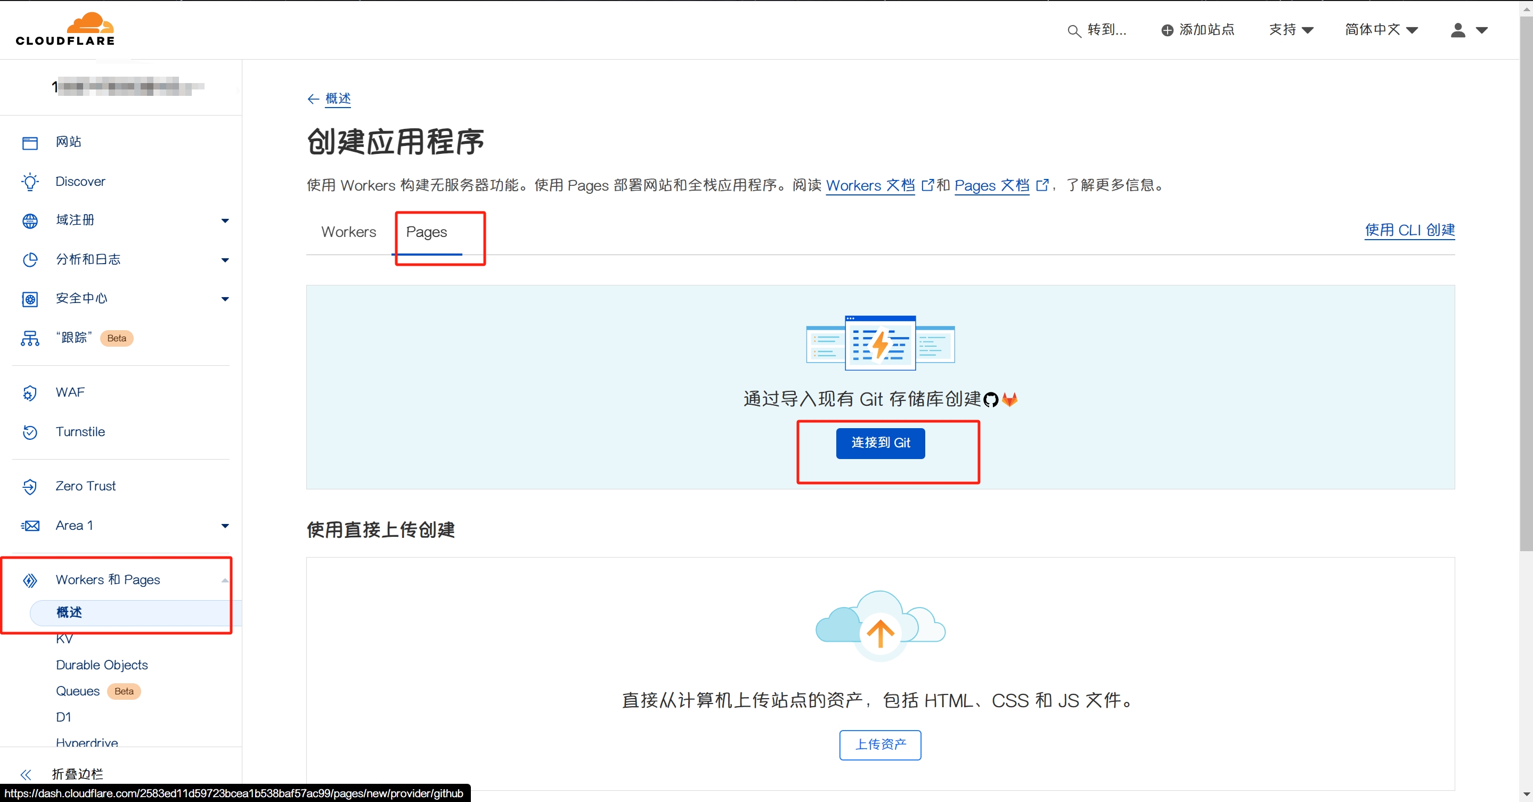Click the cloud upload illustration

(880, 625)
